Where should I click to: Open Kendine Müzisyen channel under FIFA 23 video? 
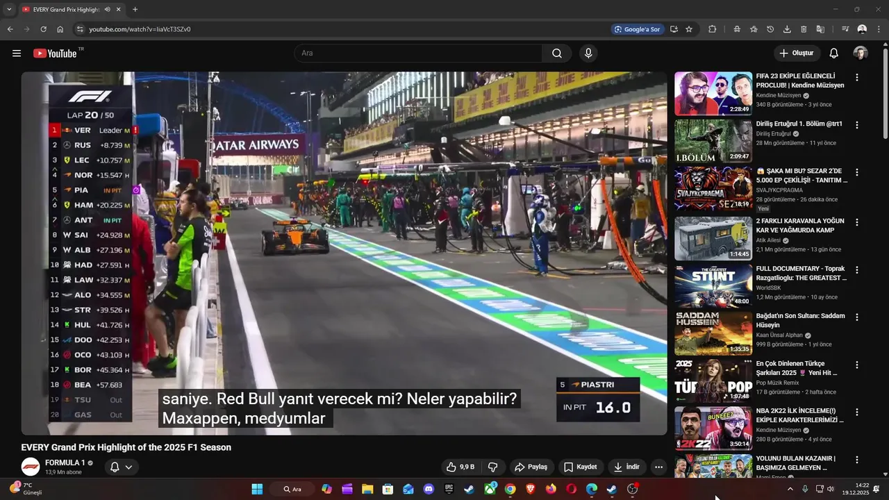coord(779,95)
